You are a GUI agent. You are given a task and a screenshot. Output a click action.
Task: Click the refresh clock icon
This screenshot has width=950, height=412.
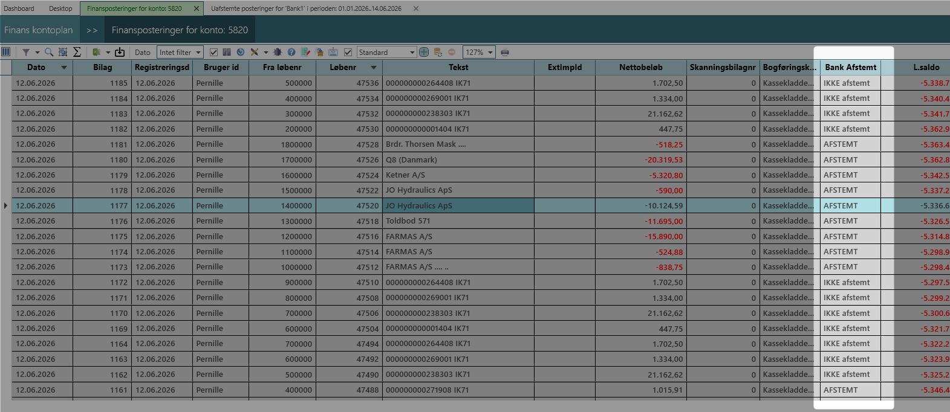point(241,52)
